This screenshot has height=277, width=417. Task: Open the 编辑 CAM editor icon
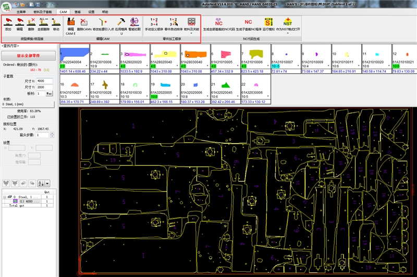point(71,23)
